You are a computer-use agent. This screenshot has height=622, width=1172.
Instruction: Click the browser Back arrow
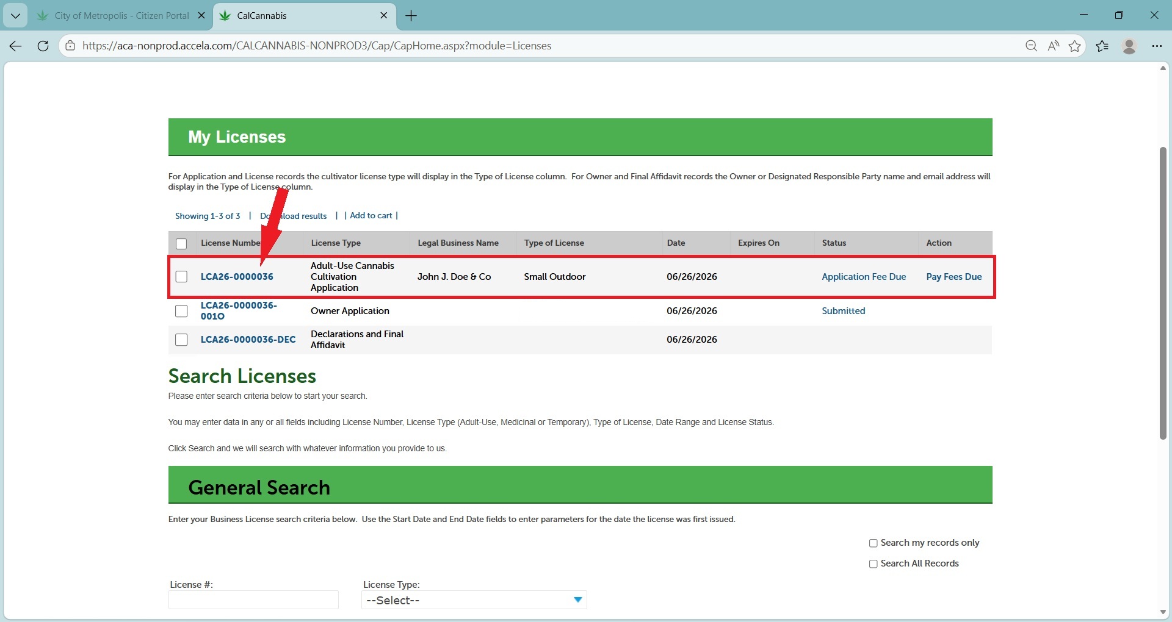(16, 46)
